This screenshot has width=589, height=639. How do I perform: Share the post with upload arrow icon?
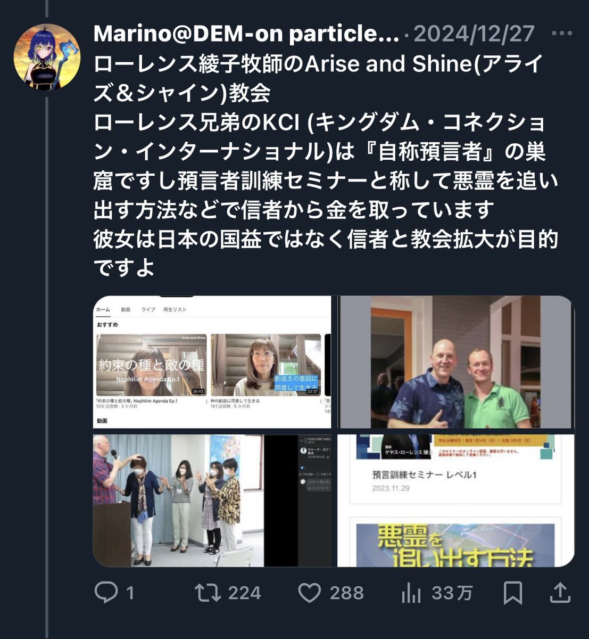point(560,592)
